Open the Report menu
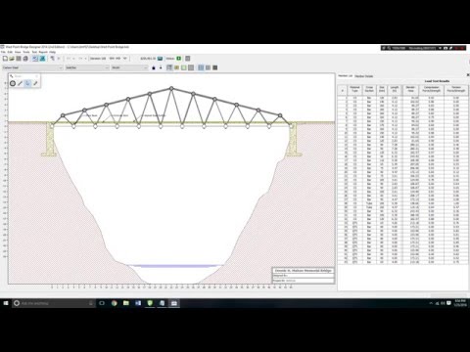This screenshot has width=470, height=352. (43, 52)
